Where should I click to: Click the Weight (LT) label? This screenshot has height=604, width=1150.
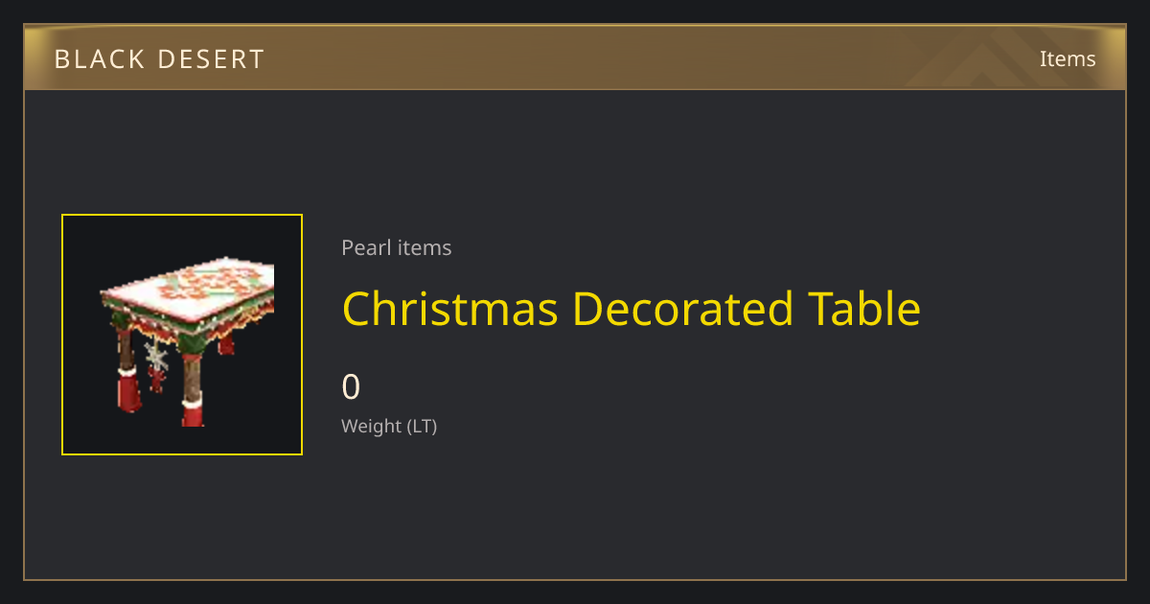[x=389, y=426]
